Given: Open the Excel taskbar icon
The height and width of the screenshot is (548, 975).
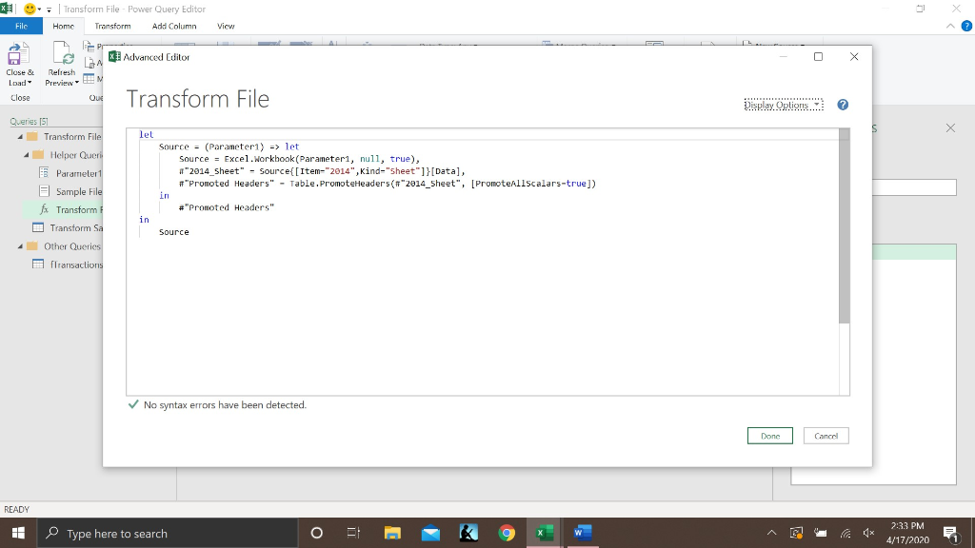Looking at the screenshot, I should [x=544, y=532].
